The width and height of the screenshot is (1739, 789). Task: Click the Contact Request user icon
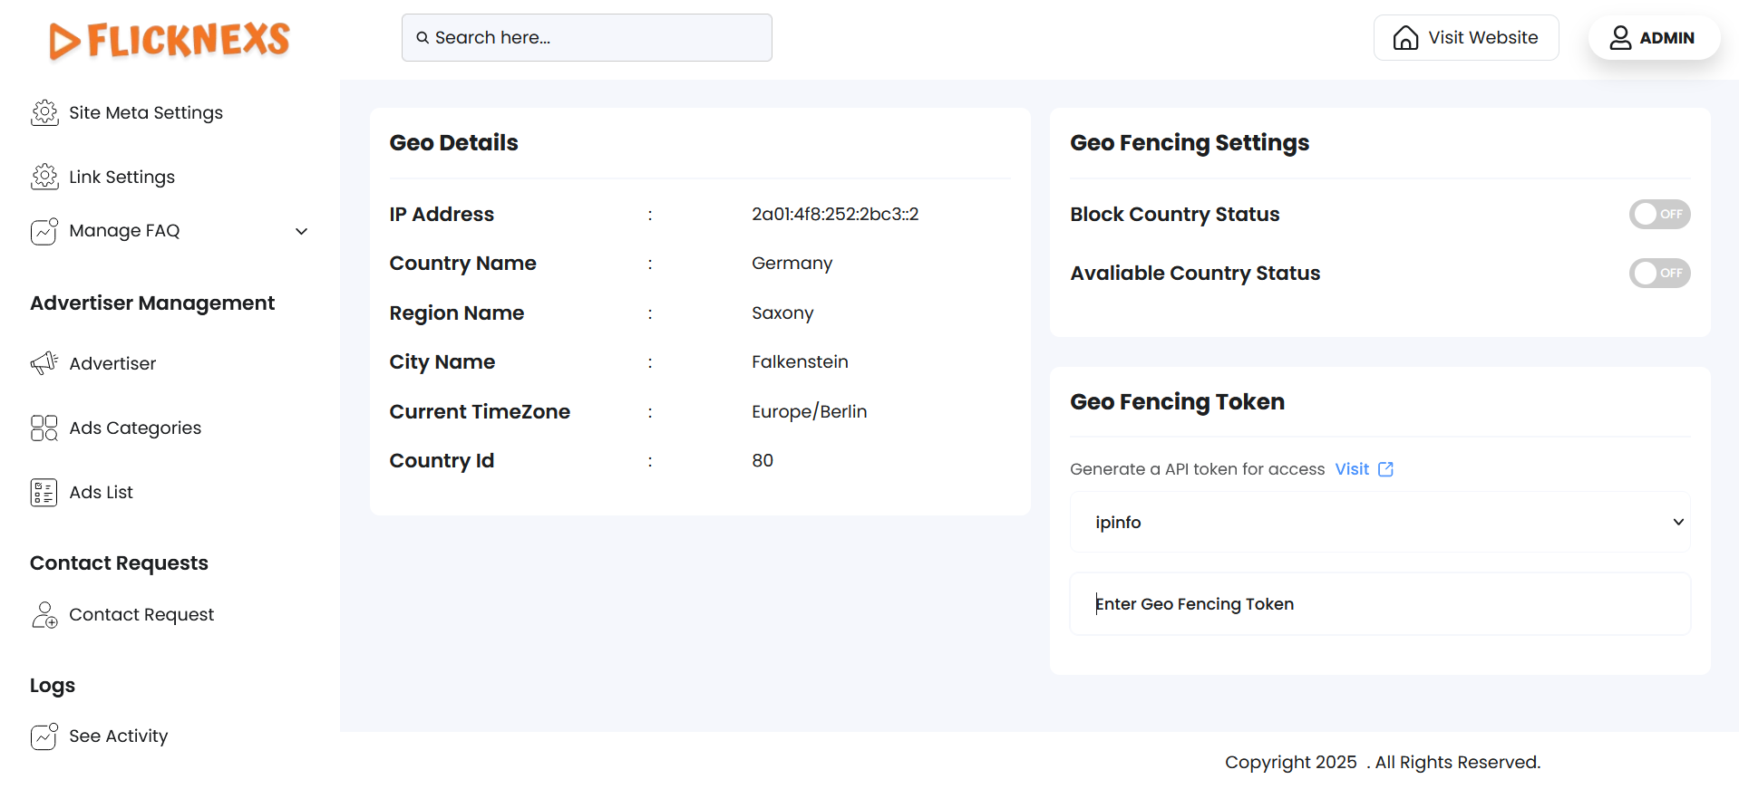click(x=44, y=615)
